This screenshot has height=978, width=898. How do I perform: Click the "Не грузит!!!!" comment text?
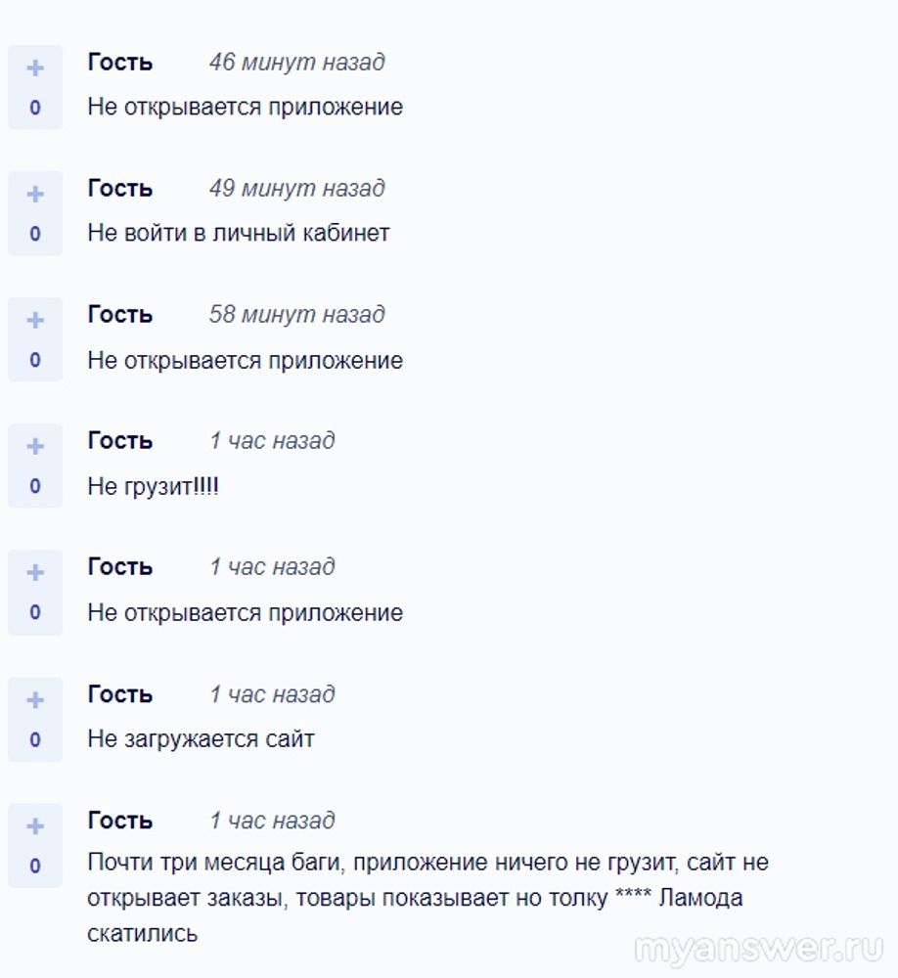154,486
